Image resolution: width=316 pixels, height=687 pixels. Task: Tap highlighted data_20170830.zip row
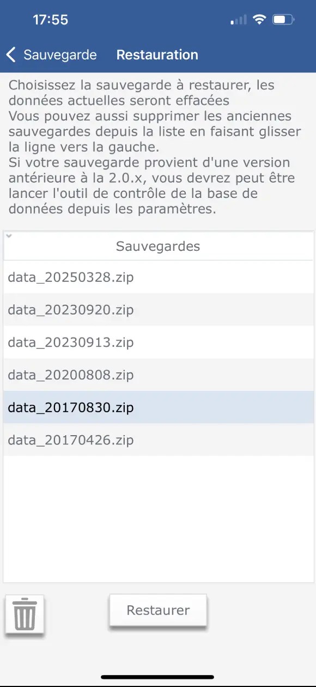(158, 407)
